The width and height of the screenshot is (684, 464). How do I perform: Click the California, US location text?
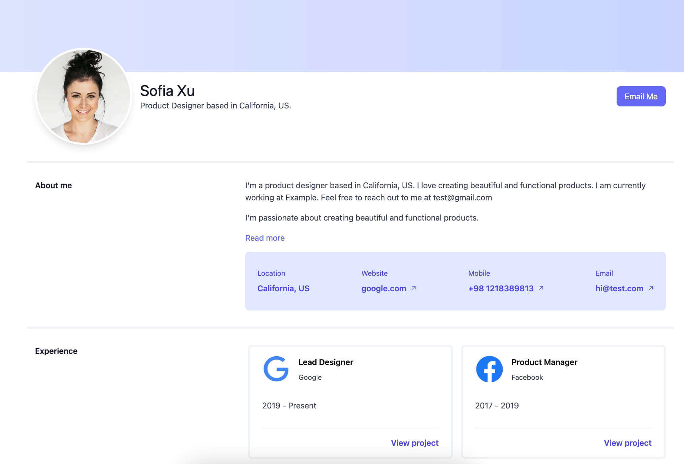click(x=283, y=289)
